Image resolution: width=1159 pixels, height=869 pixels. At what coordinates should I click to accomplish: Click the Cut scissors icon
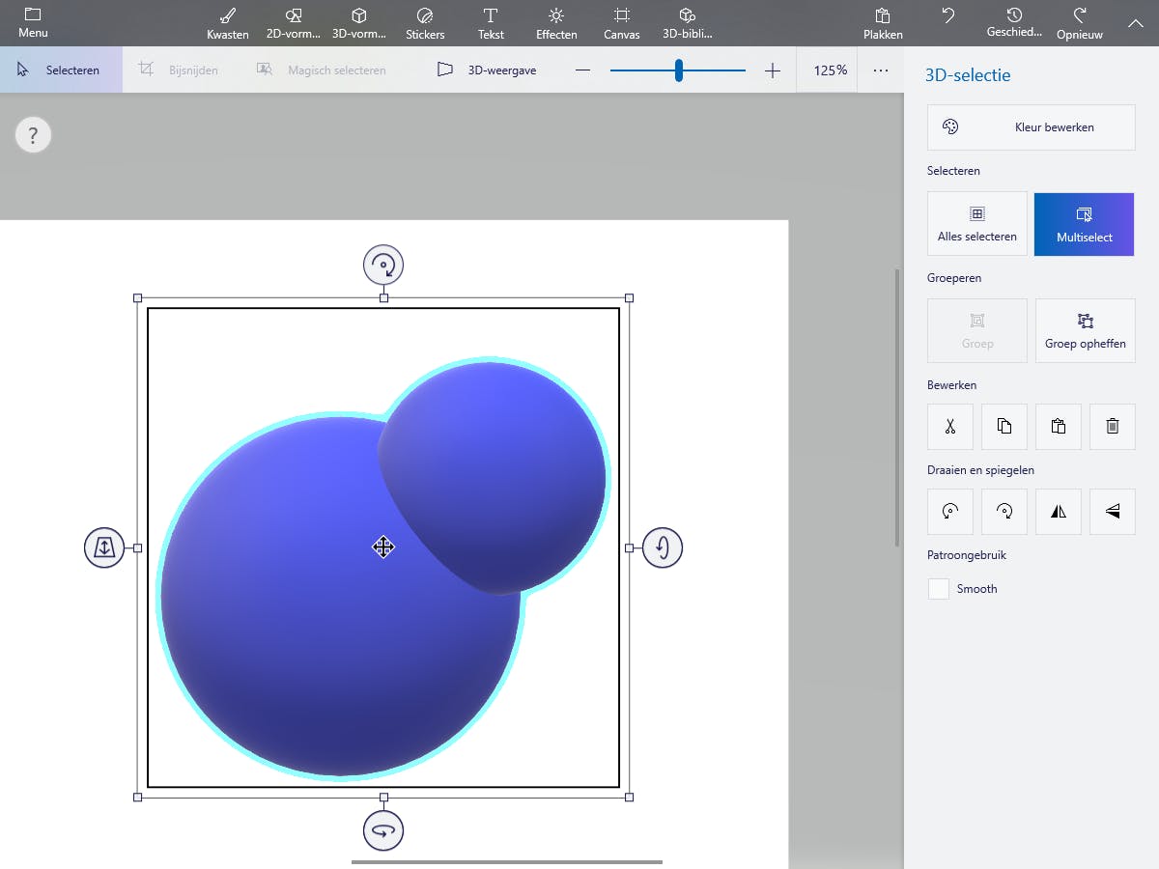(950, 426)
